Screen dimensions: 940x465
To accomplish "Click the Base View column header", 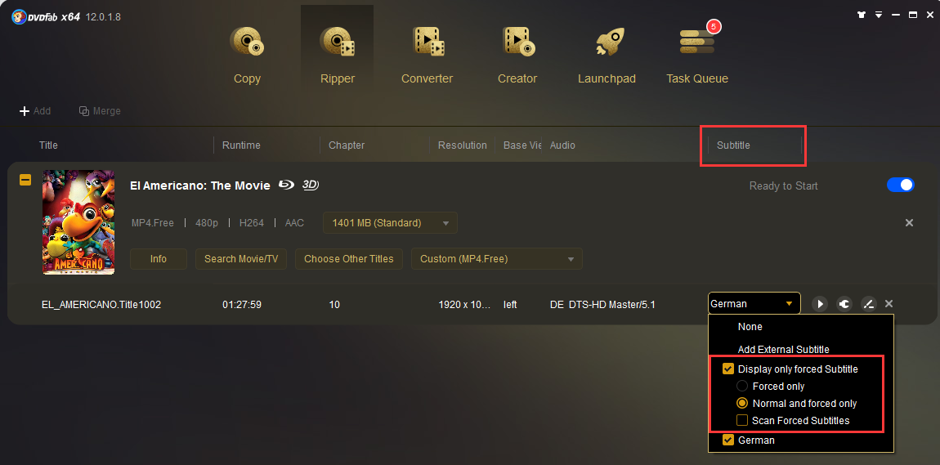I will coord(522,145).
